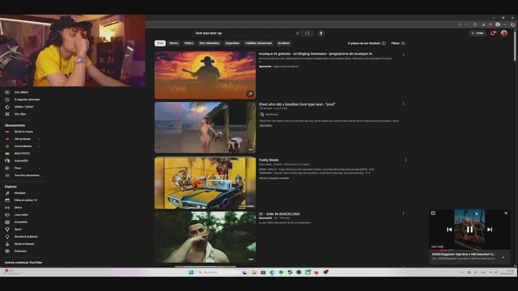Open more options for Funky Beats playlist

405,160
